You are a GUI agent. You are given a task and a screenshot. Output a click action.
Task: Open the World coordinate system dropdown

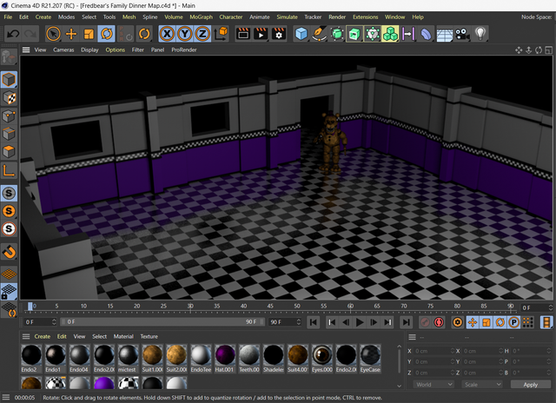coord(434,384)
